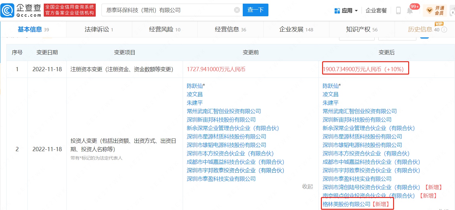The height and width of the screenshot is (210, 455).
Task: Open 凌文昌 in the 变更后 column
Action: click(331, 94)
